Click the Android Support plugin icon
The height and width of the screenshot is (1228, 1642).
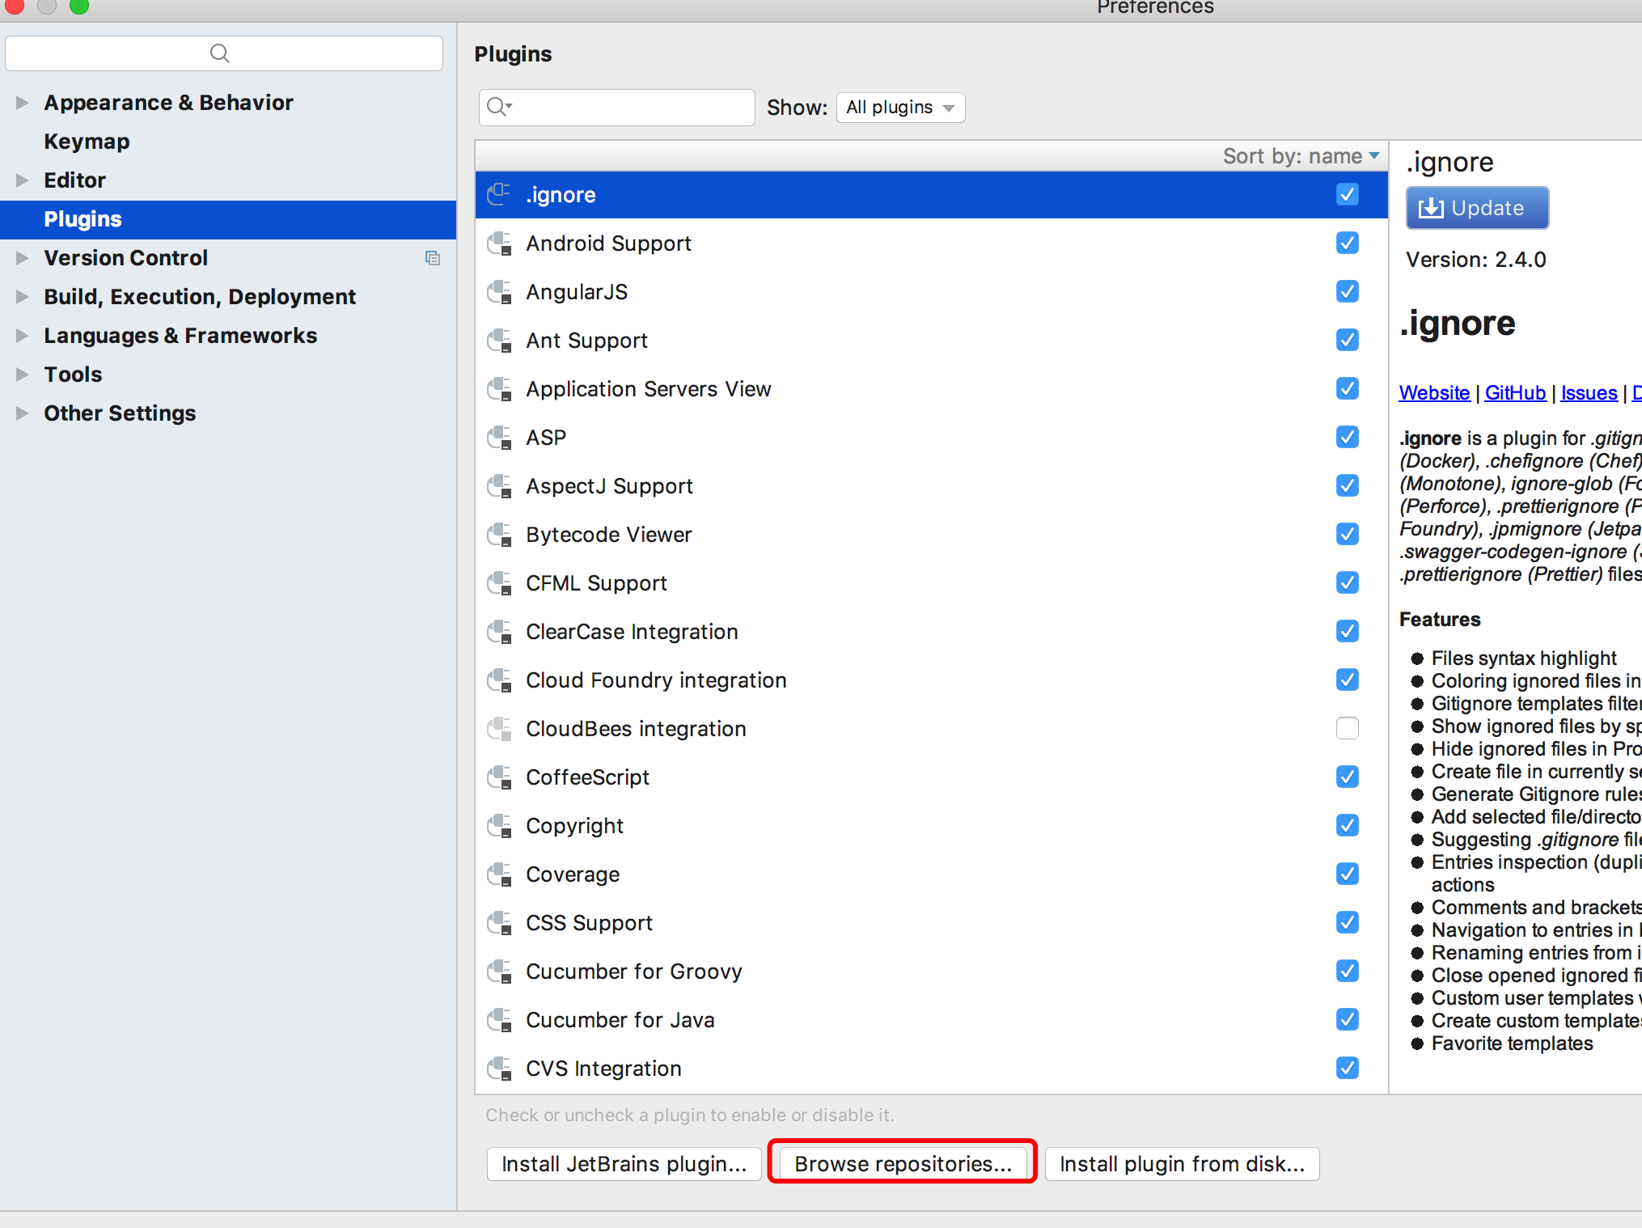[499, 243]
